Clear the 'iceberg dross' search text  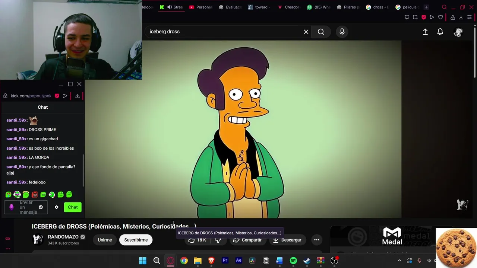[306, 32]
